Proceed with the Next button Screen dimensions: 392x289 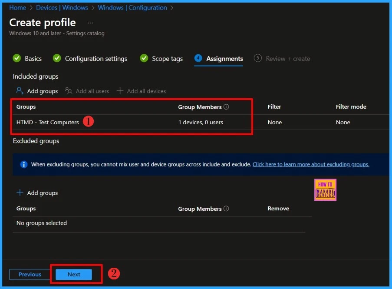74,274
